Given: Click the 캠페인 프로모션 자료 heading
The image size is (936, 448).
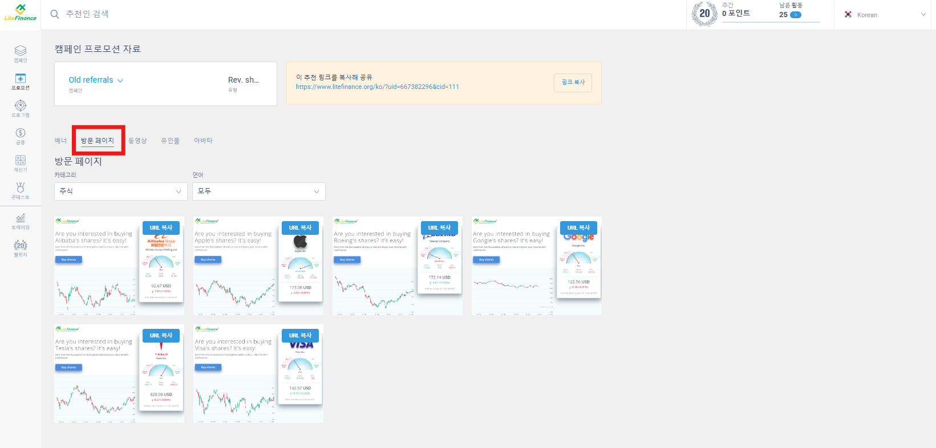Looking at the screenshot, I should (x=98, y=49).
